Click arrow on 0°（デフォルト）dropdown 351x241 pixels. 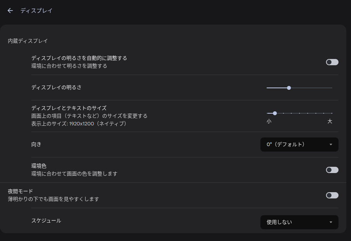331,145
